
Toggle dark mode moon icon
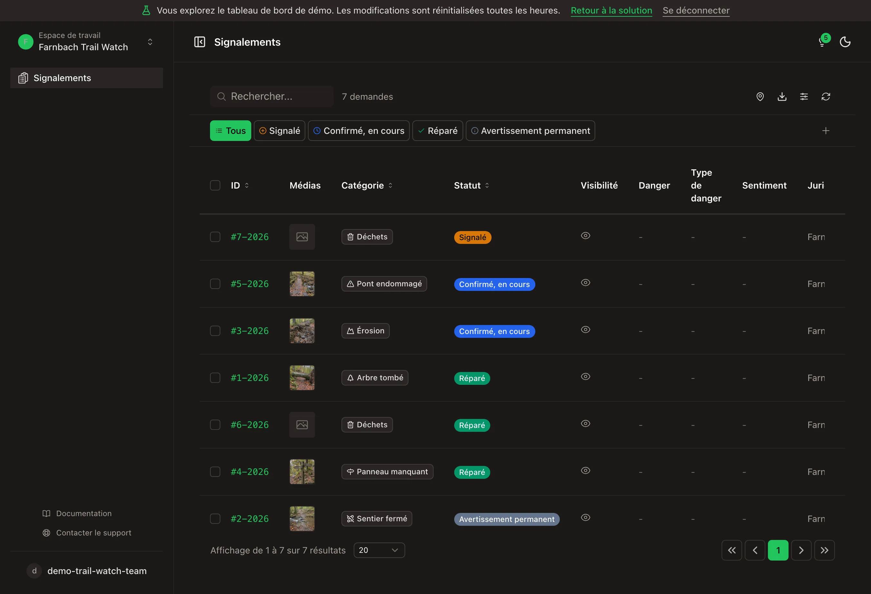pos(845,42)
